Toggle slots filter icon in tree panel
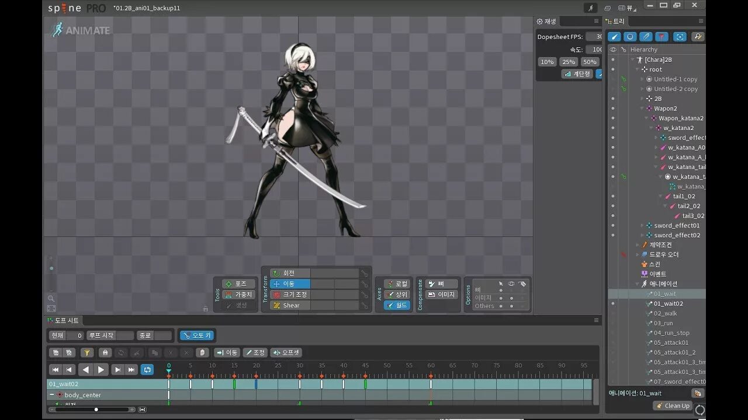The width and height of the screenshot is (748, 420). [x=630, y=36]
